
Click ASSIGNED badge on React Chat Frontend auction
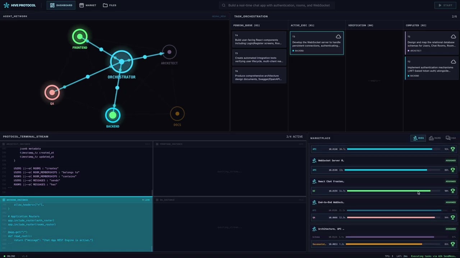click(x=451, y=181)
